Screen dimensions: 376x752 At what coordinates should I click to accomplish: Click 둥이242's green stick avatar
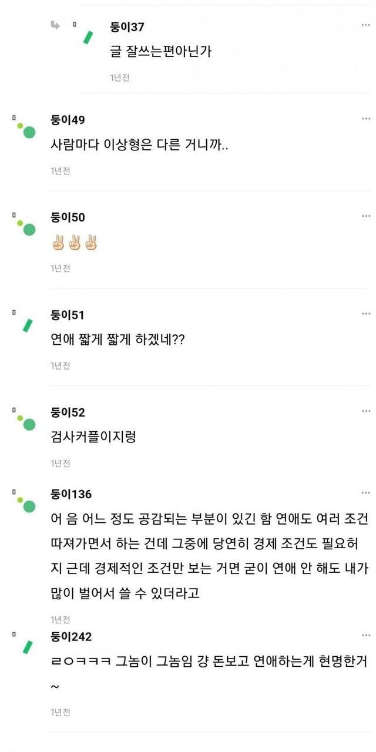[x=28, y=647]
